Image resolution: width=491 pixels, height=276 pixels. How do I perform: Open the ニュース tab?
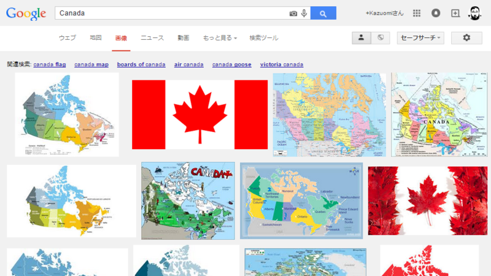point(152,38)
